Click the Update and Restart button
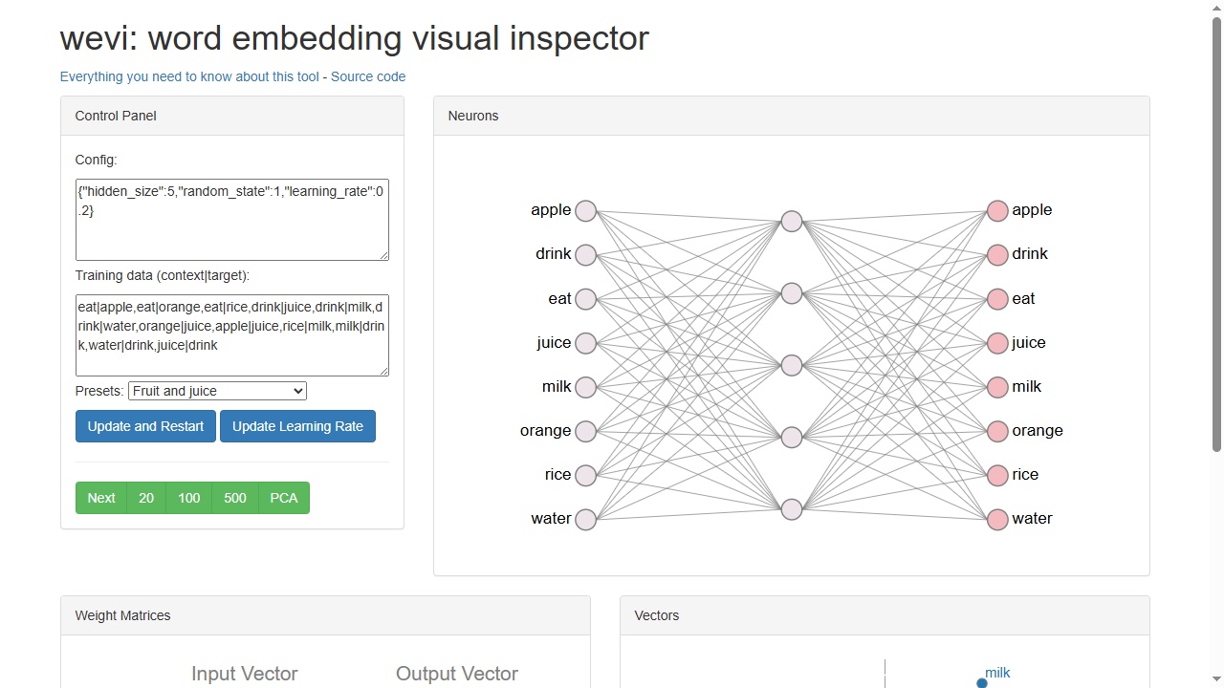This screenshot has height=688, width=1224. [145, 426]
